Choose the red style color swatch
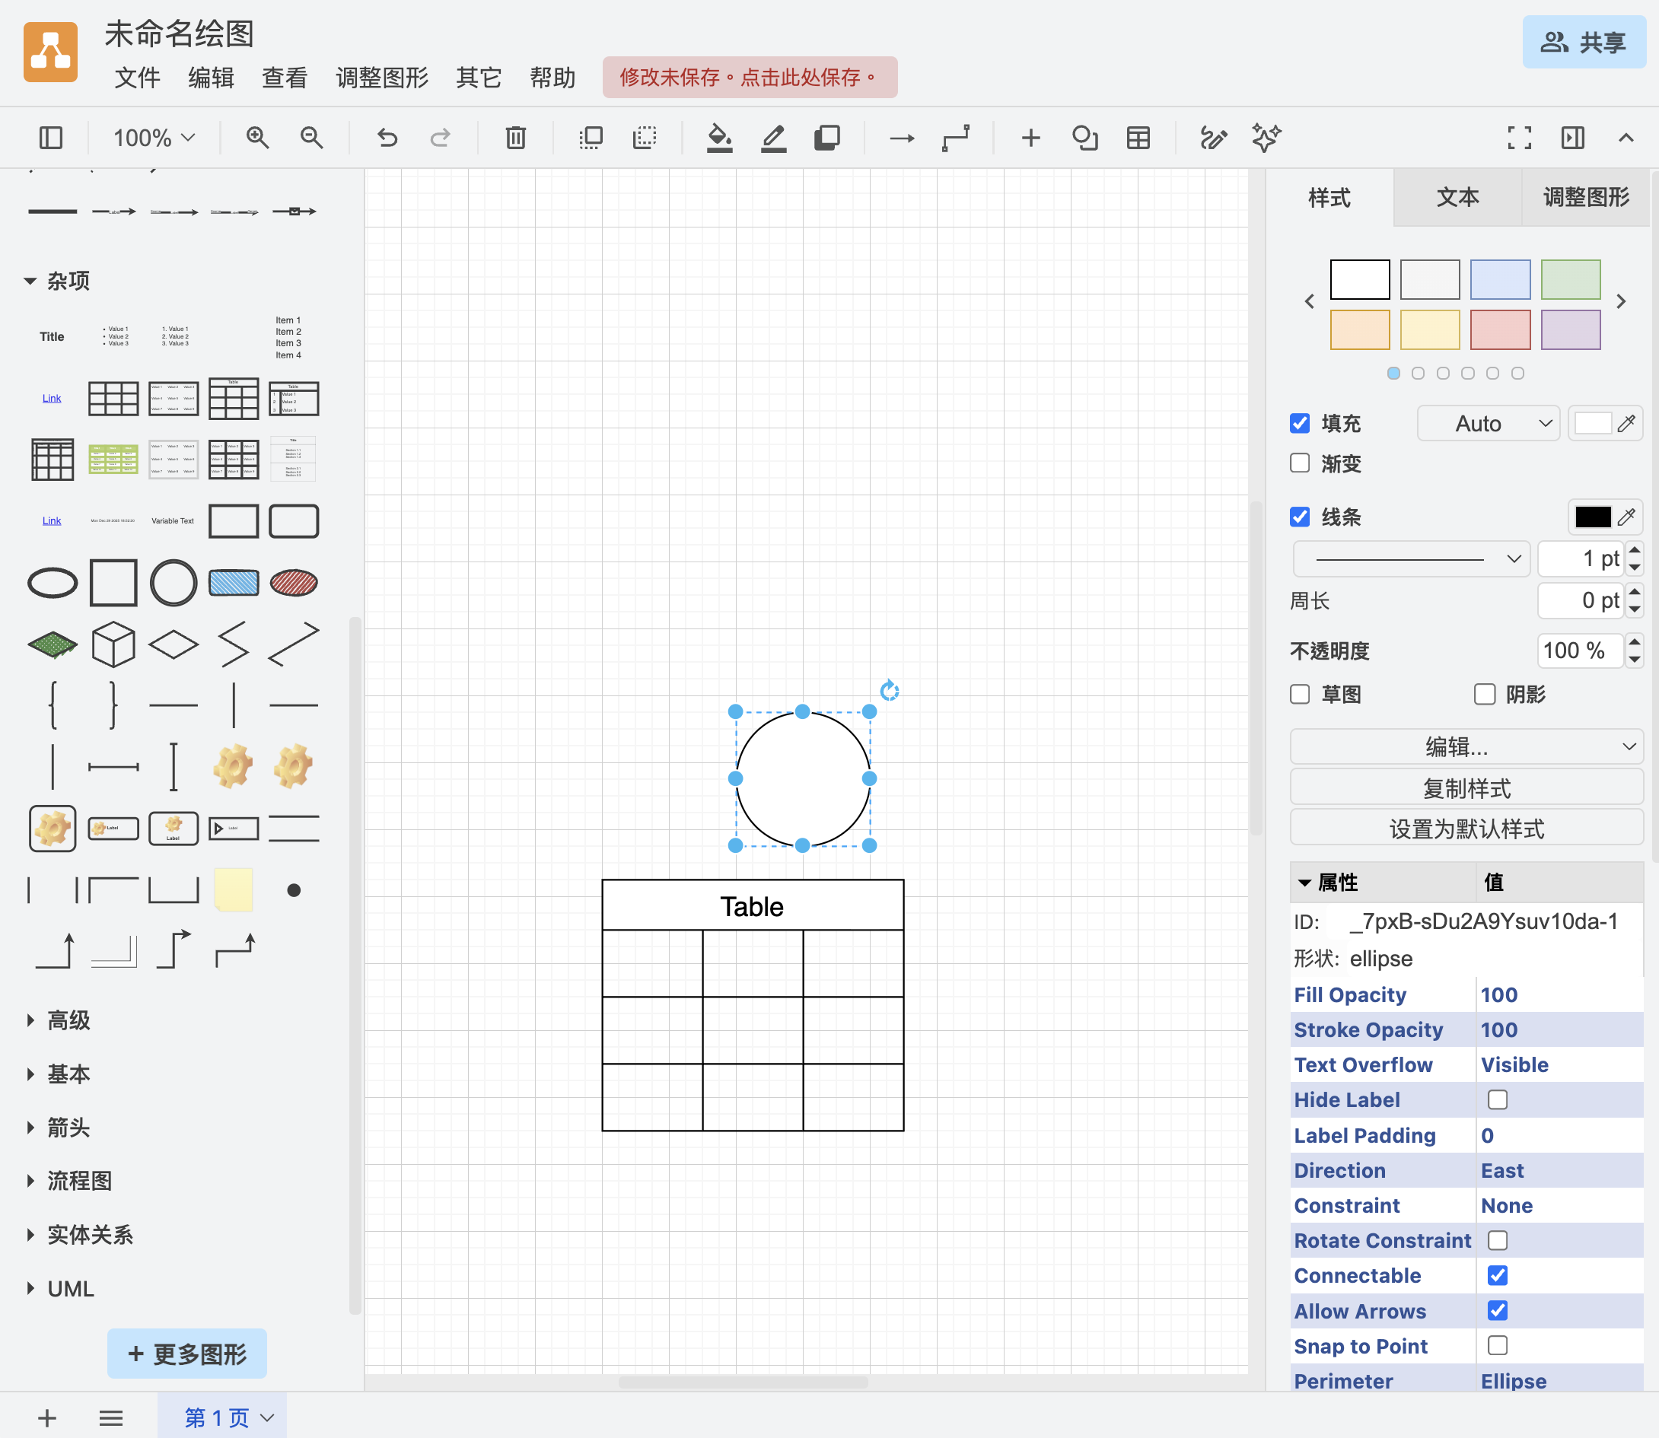Image resolution: width=1659 pixels, height=1438 pixels. [1499, 329]
